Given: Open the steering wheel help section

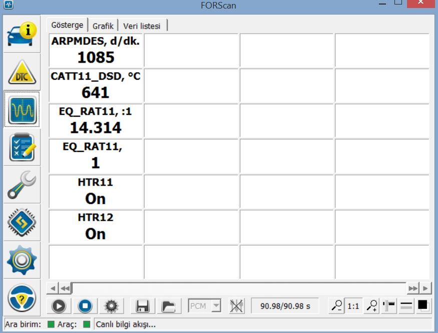Looking at the screenshot, I should [22, 298].
